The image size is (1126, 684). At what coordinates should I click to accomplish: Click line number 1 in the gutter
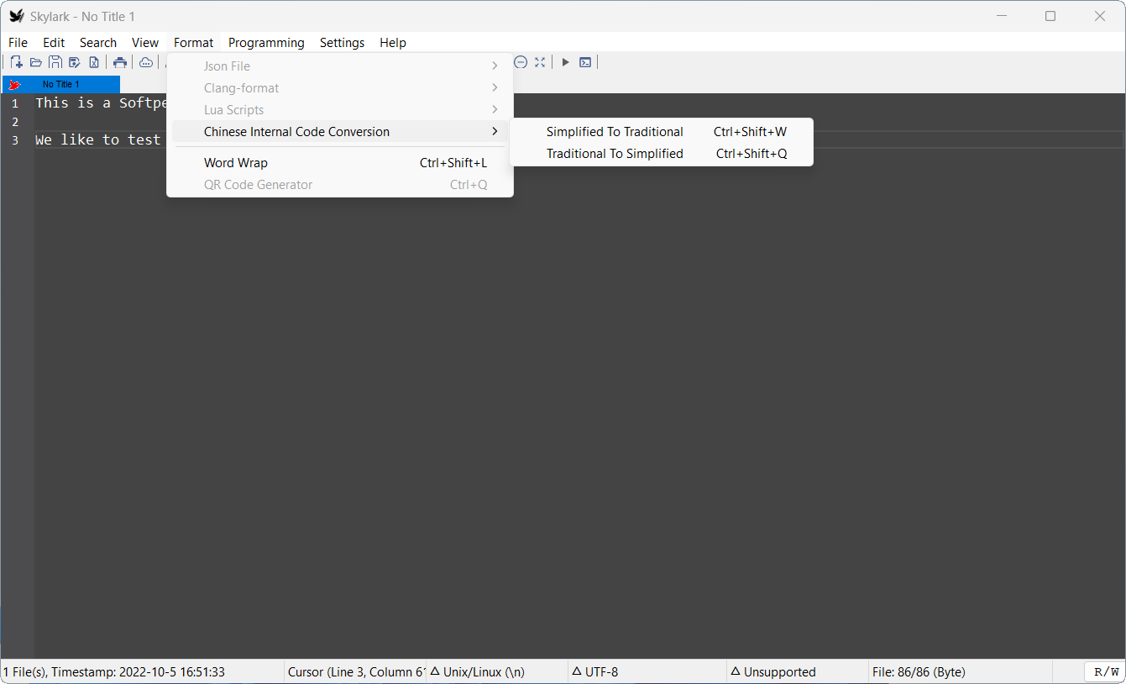point(15,103)
